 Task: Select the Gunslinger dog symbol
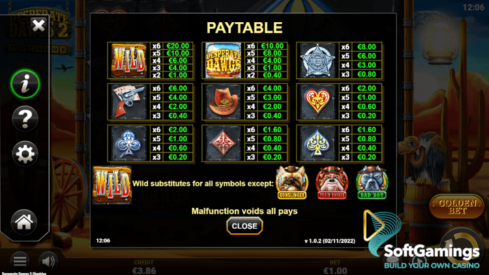[x=292, y=182]
